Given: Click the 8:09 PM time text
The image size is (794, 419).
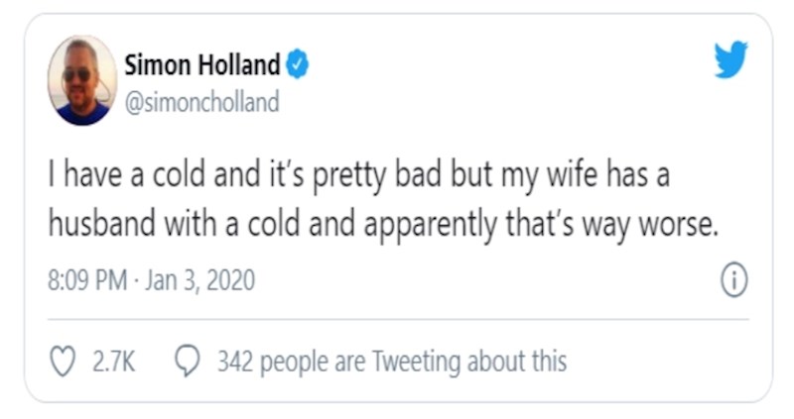Looking at the screenshot, I should 87,280.
